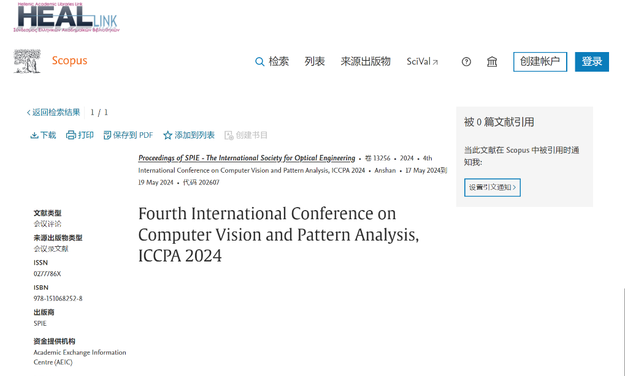Viewport: 625px width, 376px height.
Task: Click 保存到 PDF action
Action: click(x=128, y=135)
